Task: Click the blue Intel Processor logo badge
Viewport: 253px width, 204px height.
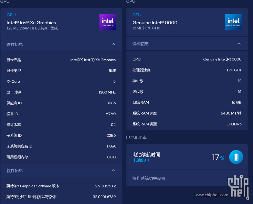Action: tap(233, 22)
